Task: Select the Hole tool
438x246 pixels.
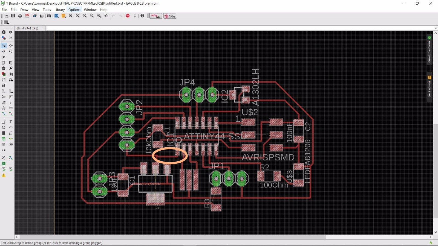Action: pyautogui.click(x=4, y=144)
